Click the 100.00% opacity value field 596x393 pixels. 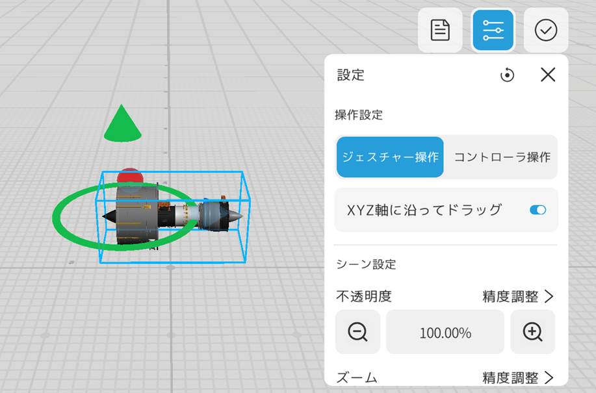tap(445, 332)
